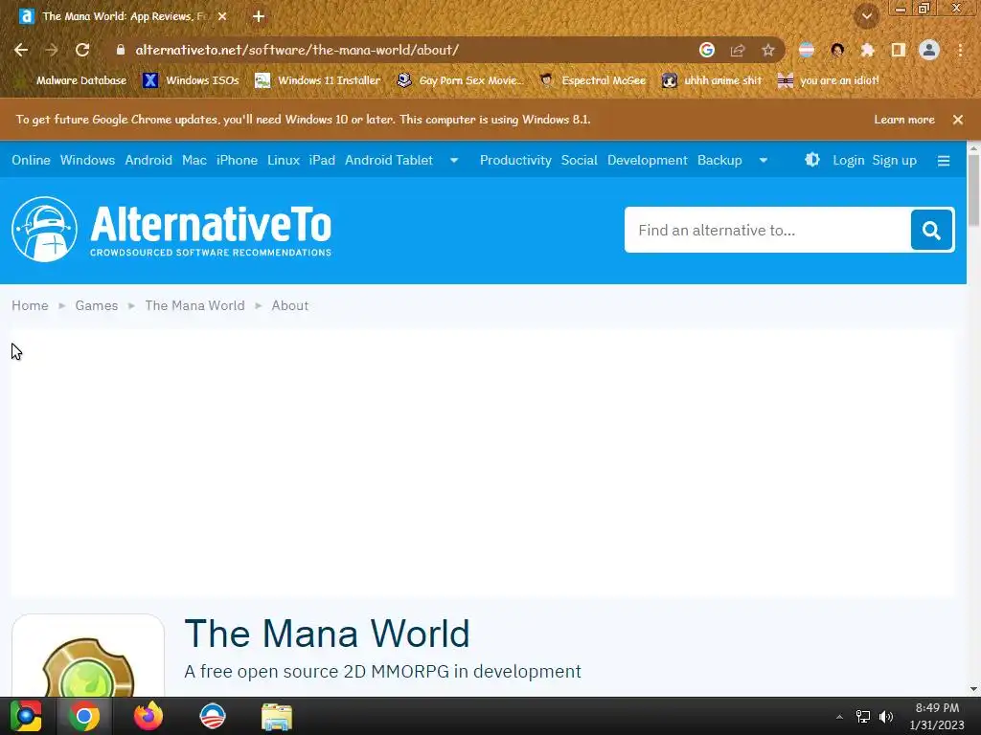Select Linux platform menu item
This screenshot has width=981, height=735.
click(284, 160)
